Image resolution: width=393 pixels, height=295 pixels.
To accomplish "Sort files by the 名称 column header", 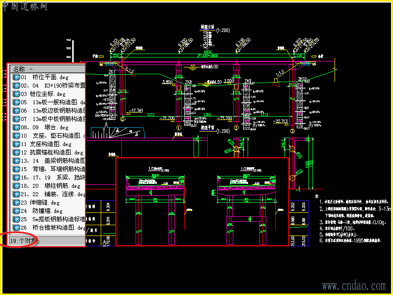I will [x=48, y=69].
